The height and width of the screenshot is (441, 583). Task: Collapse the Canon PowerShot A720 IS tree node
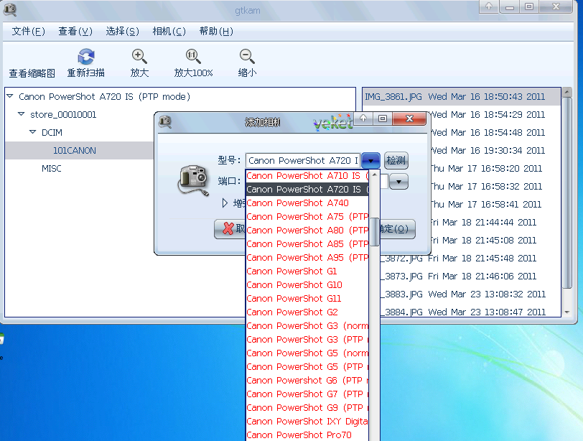point(10,96)
